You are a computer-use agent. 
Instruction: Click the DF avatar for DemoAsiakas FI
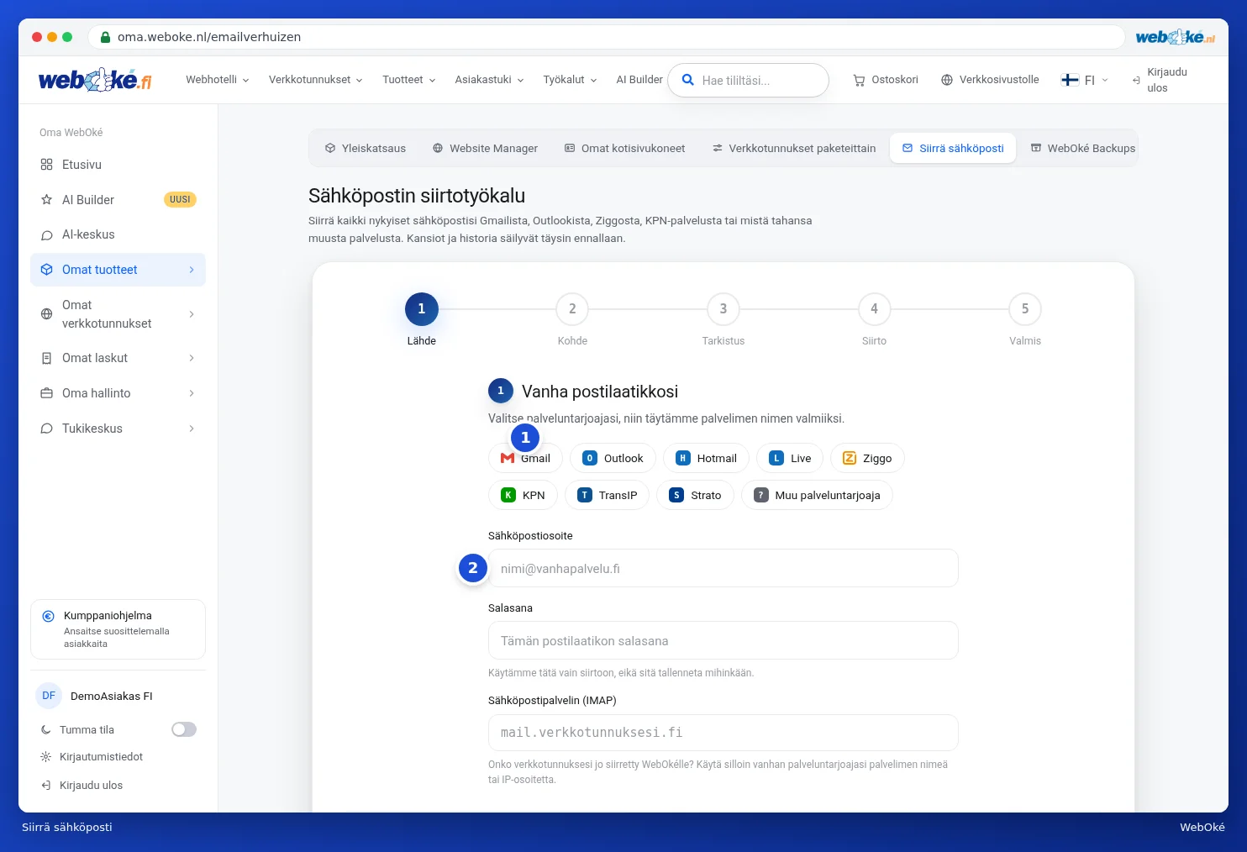click(x=49, y=696)
